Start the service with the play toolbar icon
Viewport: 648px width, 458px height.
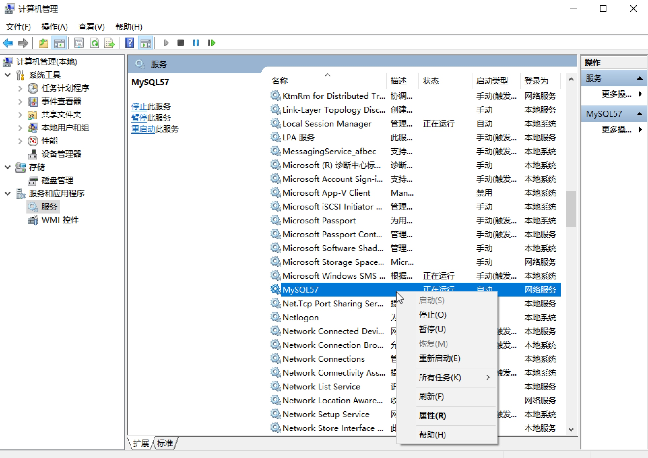point(166,43)
